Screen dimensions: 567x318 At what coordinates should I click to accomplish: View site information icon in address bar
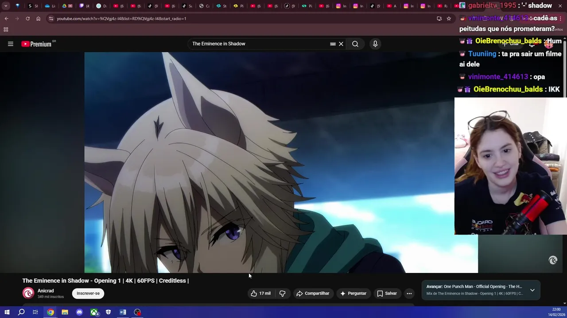tap(51, 19)
